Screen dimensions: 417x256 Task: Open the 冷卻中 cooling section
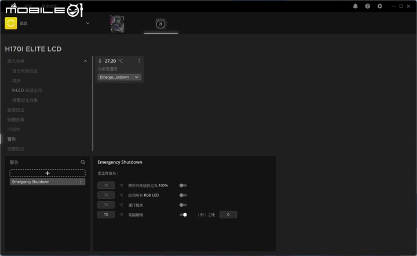click(13, 130)
